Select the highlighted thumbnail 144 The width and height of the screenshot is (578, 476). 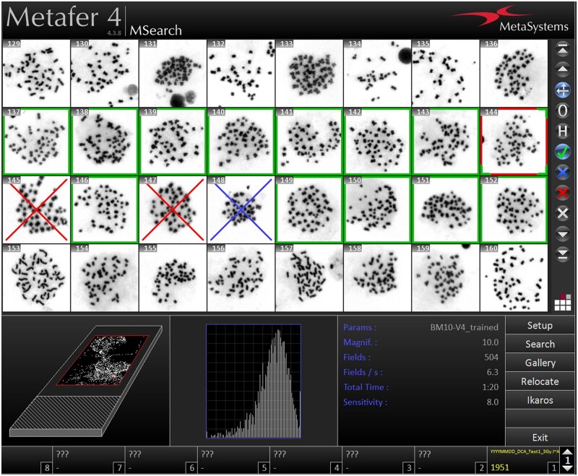coord(514,142)
